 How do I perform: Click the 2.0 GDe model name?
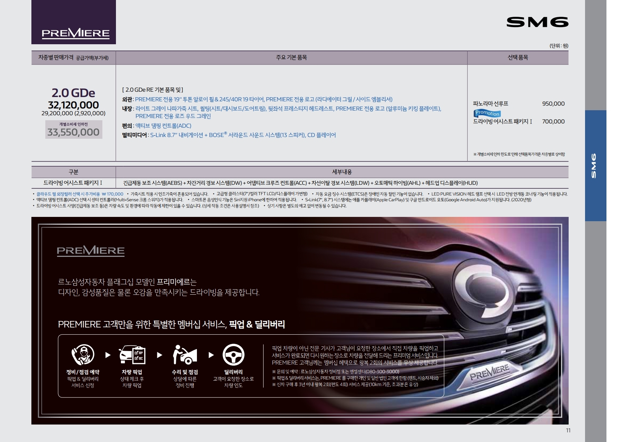73,93
